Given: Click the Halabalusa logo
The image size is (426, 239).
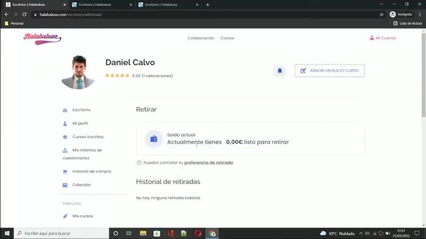Looking at the screenshot, I should click(x=42, y=39).
